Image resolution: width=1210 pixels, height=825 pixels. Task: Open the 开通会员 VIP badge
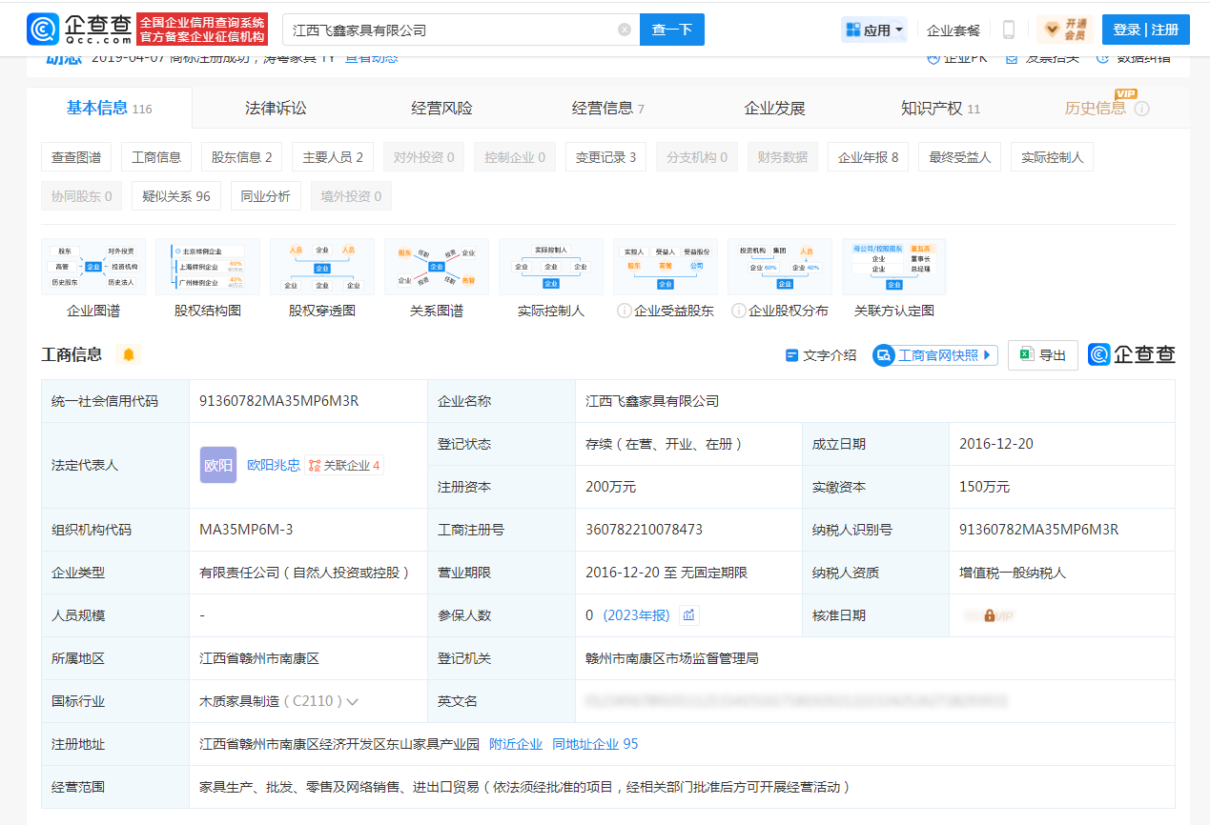[1065, 30]
